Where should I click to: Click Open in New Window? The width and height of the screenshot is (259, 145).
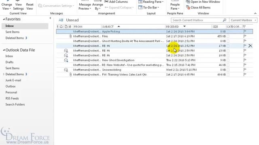203,2
